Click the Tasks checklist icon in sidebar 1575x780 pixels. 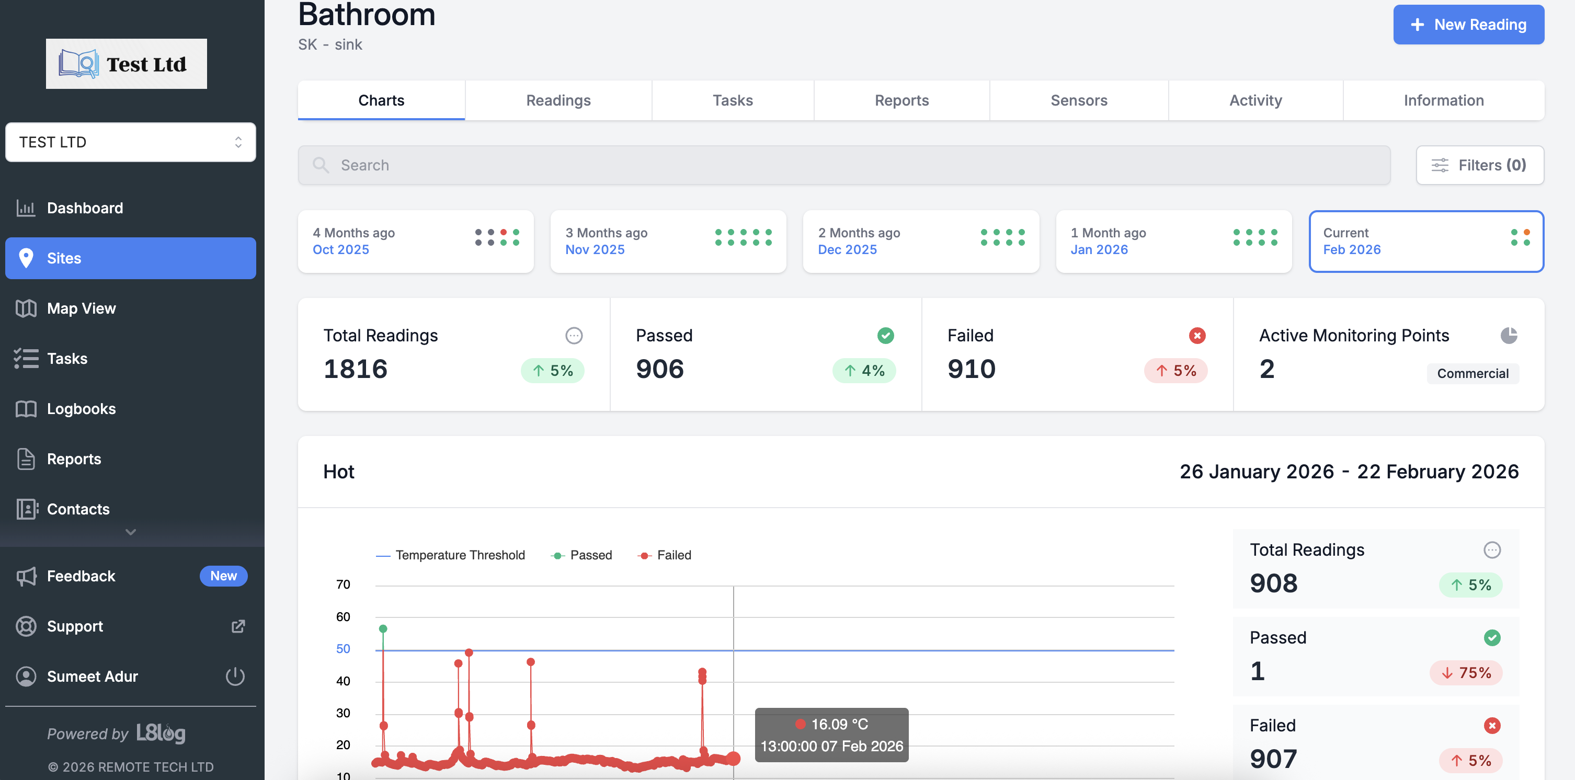coord(26,358)
